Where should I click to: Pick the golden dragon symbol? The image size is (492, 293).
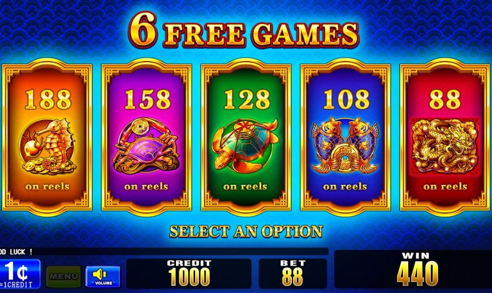point(444,146)
